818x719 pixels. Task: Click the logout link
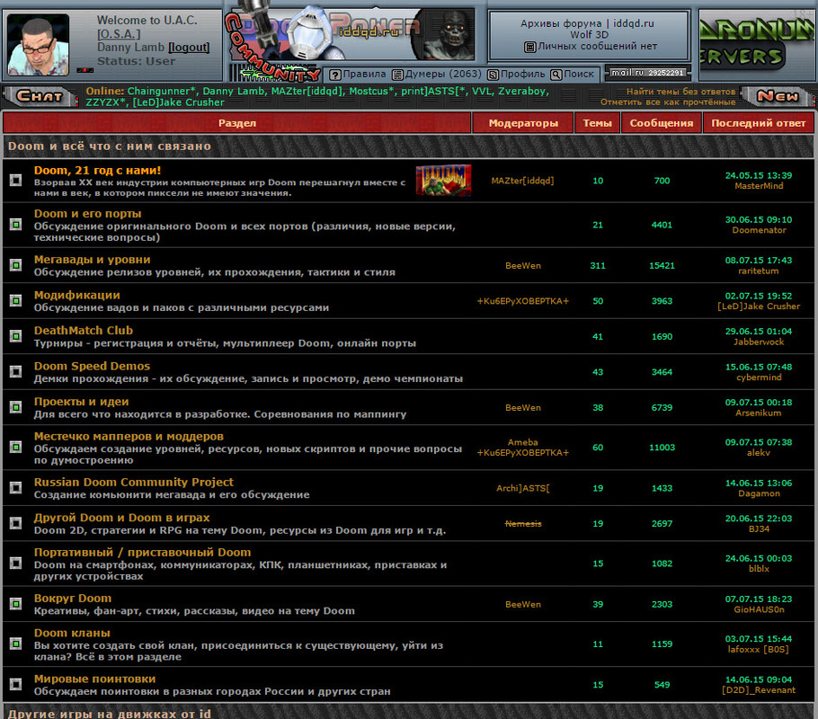pos(189,48)
